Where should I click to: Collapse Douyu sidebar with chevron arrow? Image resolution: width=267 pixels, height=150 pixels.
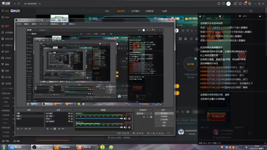click(x=11, y=88)
